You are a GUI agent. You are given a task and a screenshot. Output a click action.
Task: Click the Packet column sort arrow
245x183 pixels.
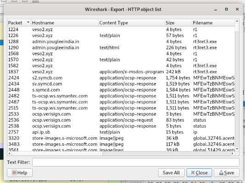pos(28,22)
